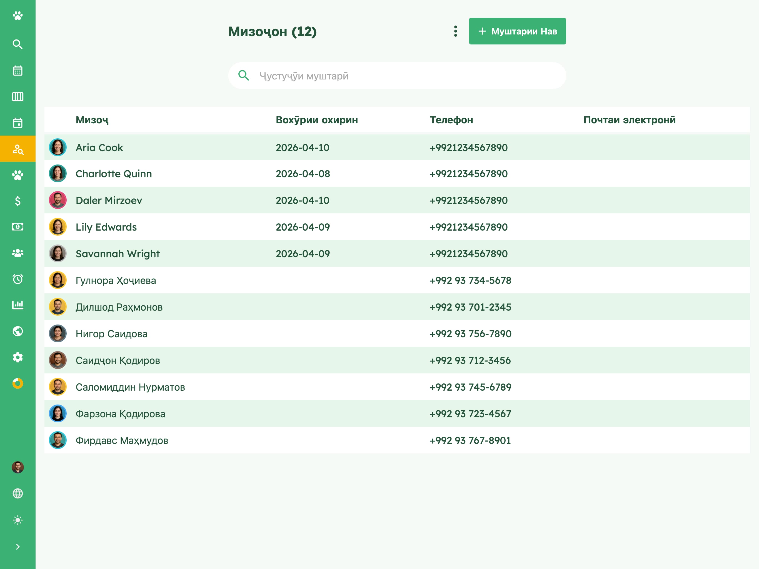Click the yellow donut chart icon
The width and height of the screenshot is (759, 569).
coord(18,383)
